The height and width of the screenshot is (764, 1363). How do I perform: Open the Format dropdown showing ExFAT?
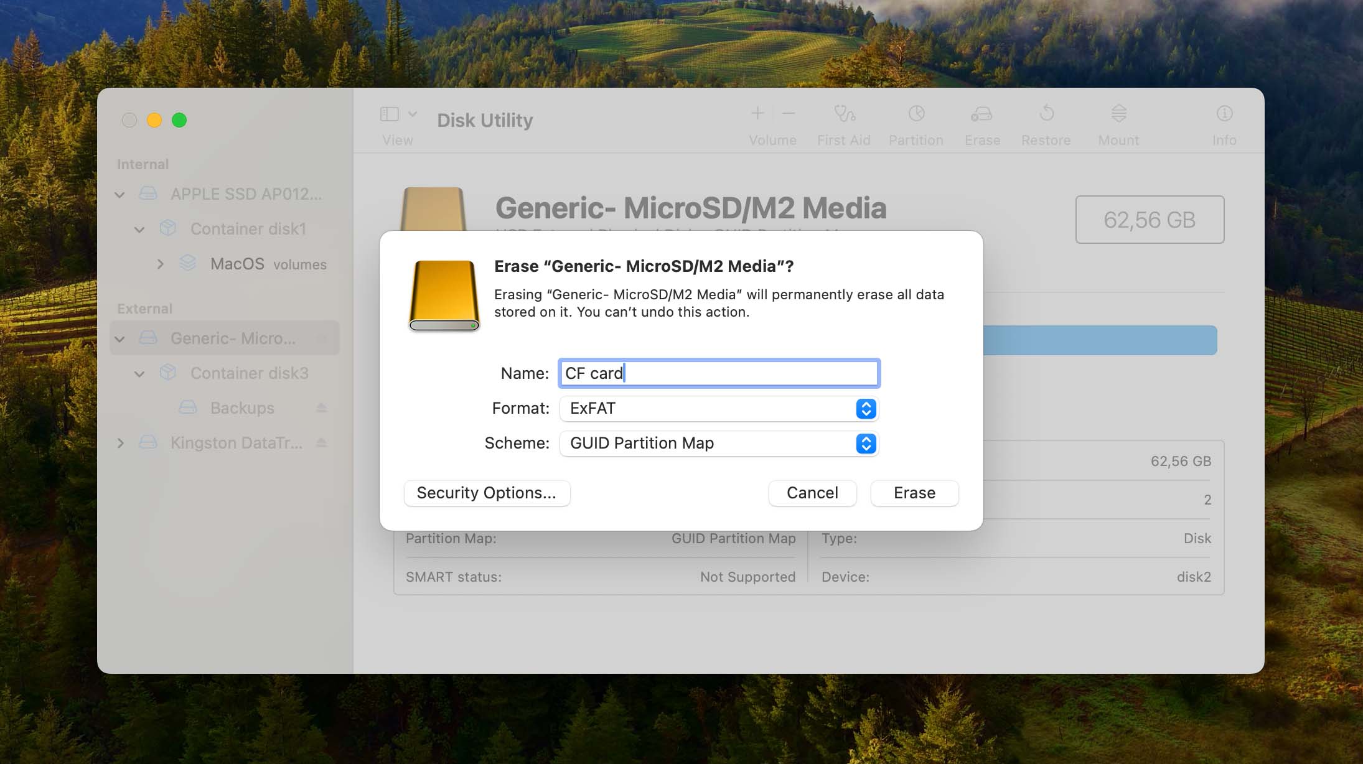(719, 408)
